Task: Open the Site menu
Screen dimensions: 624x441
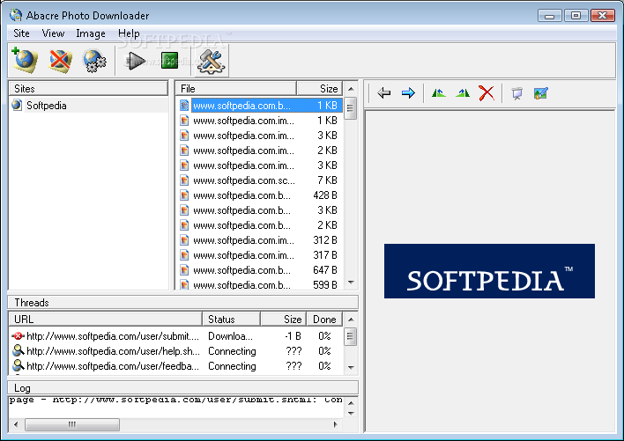Action: [21, 33]
